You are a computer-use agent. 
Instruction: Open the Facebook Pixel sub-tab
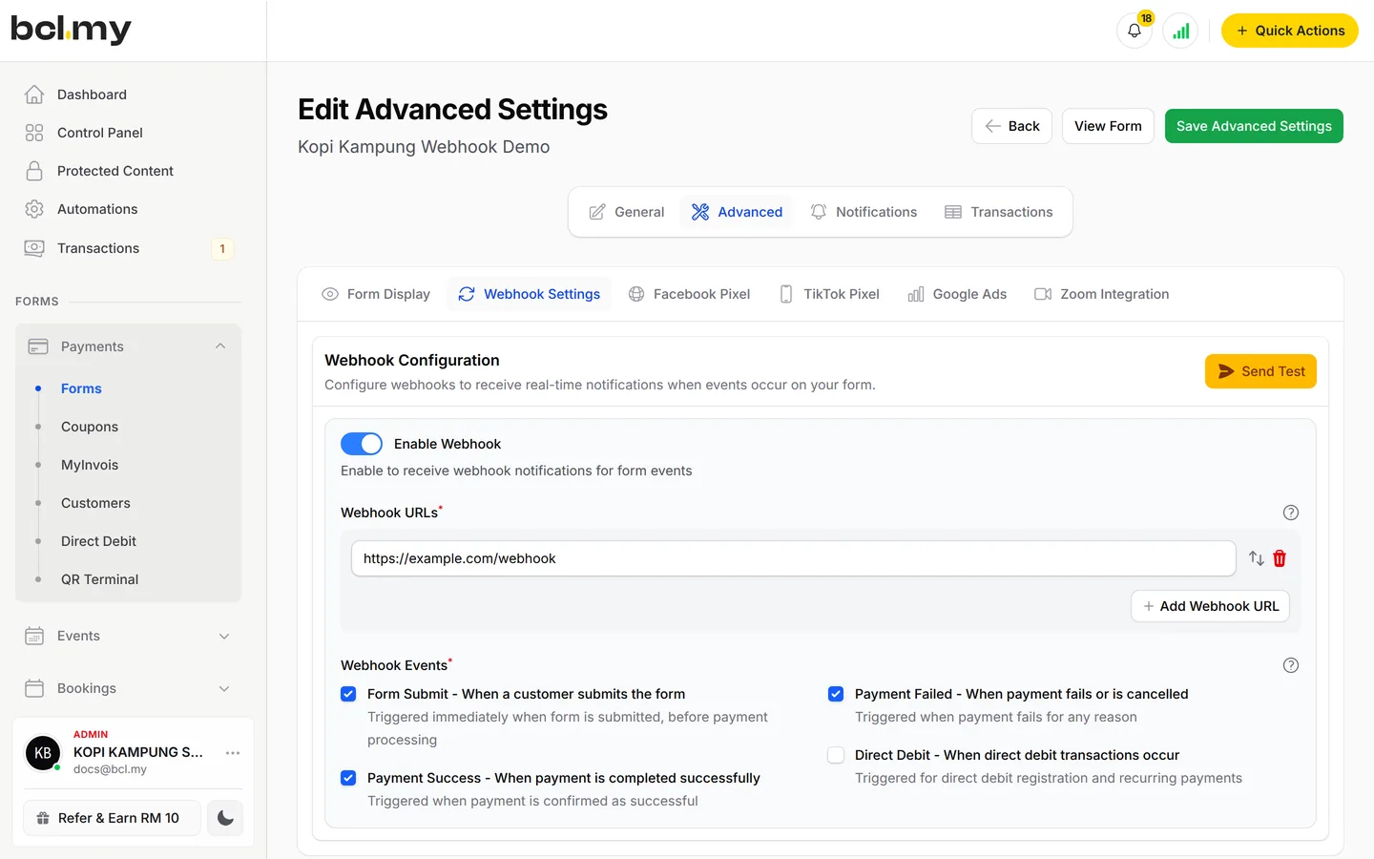(690, 294)
